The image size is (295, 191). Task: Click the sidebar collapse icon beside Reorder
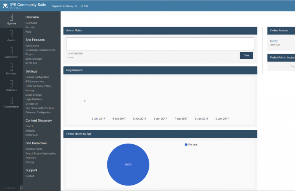pos(21,188)
